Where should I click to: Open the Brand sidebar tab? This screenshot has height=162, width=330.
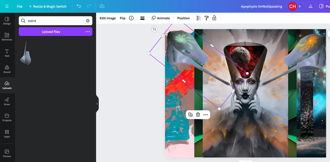pyautogui.click(x=7, y=69)
